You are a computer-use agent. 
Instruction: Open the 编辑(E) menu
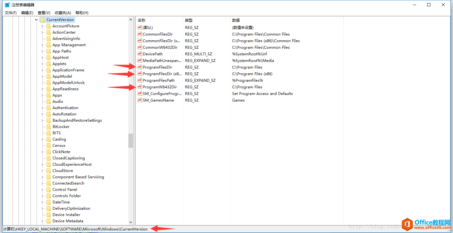pyautogui.click(x=27, y=13)
